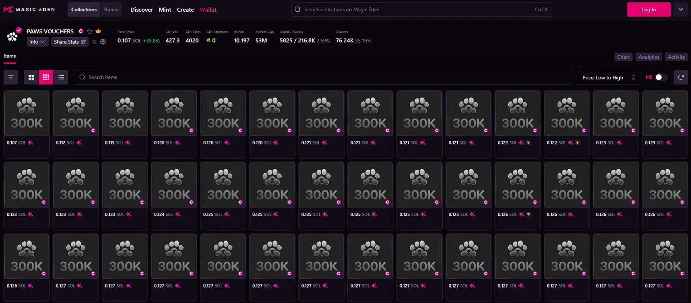Toggle the Magic Eden only switch
This screenshot has width=691, height=303.
point(661,77)
